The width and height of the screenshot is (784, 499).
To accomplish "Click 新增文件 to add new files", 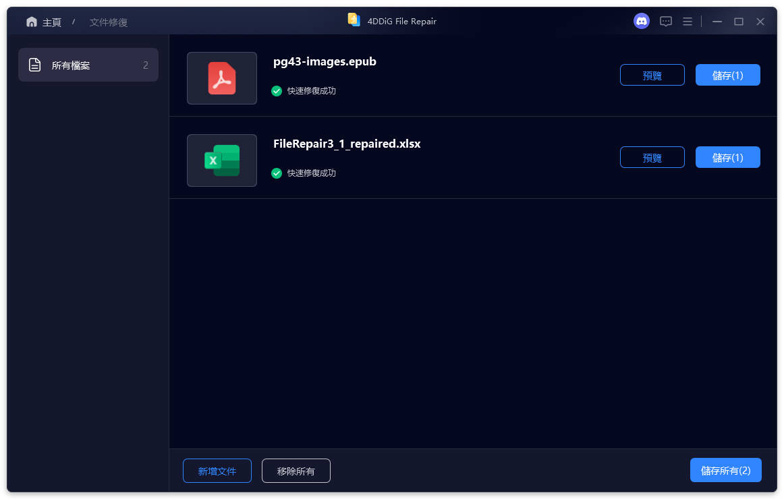I will click(x=217, y=471).
